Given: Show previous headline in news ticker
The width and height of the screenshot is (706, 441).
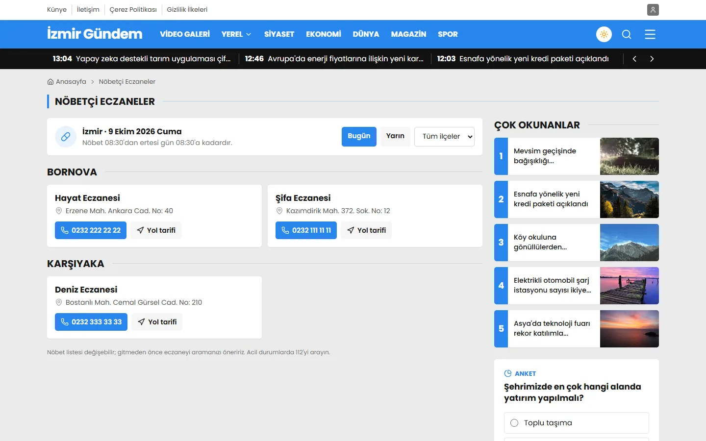Looking at the screenshot, I should (x=634, y=59).
